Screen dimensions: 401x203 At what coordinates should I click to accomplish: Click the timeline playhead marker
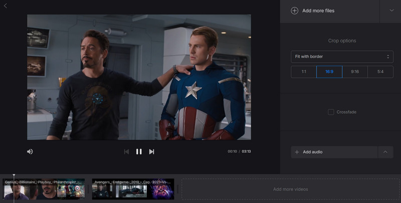(x=14, y=175)
